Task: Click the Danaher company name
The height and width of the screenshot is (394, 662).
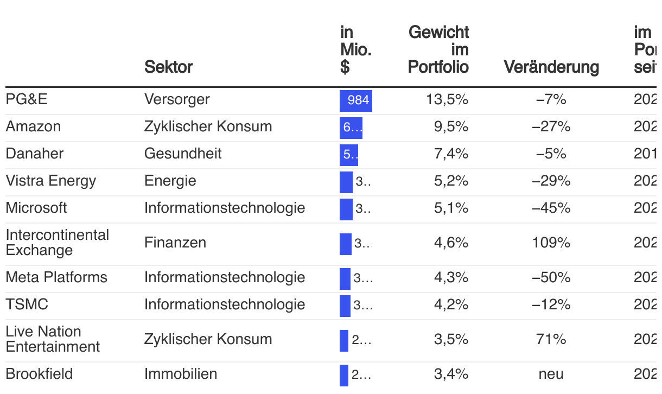Action: [x=35, y=154]
